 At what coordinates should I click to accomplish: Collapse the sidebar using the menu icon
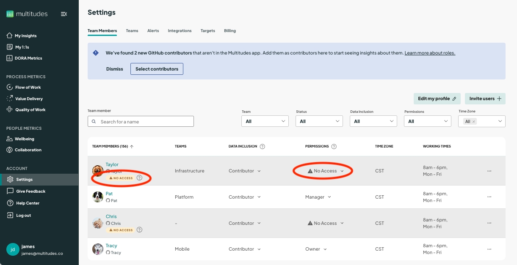coord(64,14)
